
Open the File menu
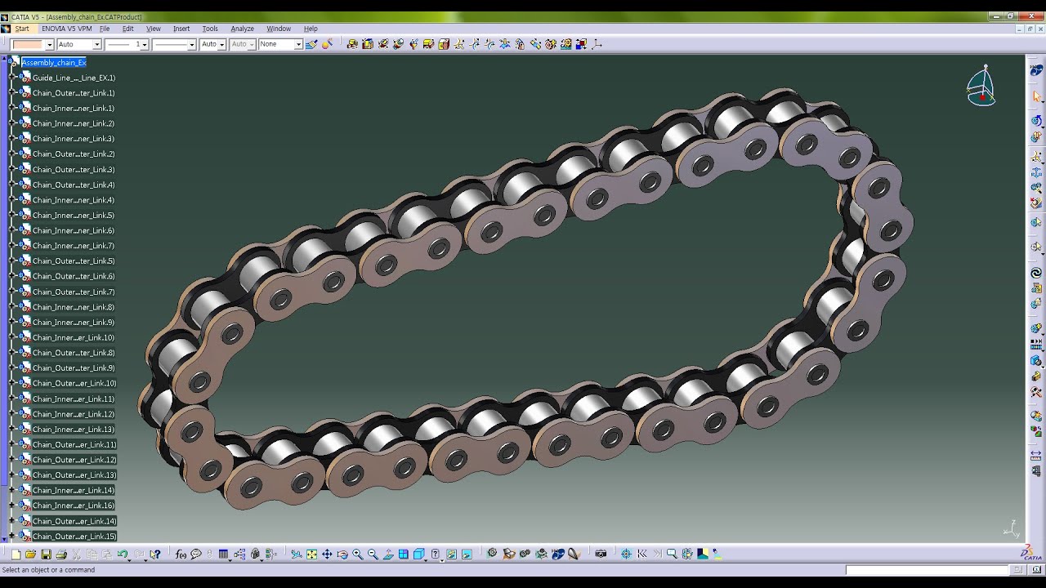pyautogui.click(x=105, y=29)
